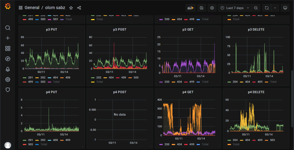Click the olom sabz dashboard title

coord(55,8)
